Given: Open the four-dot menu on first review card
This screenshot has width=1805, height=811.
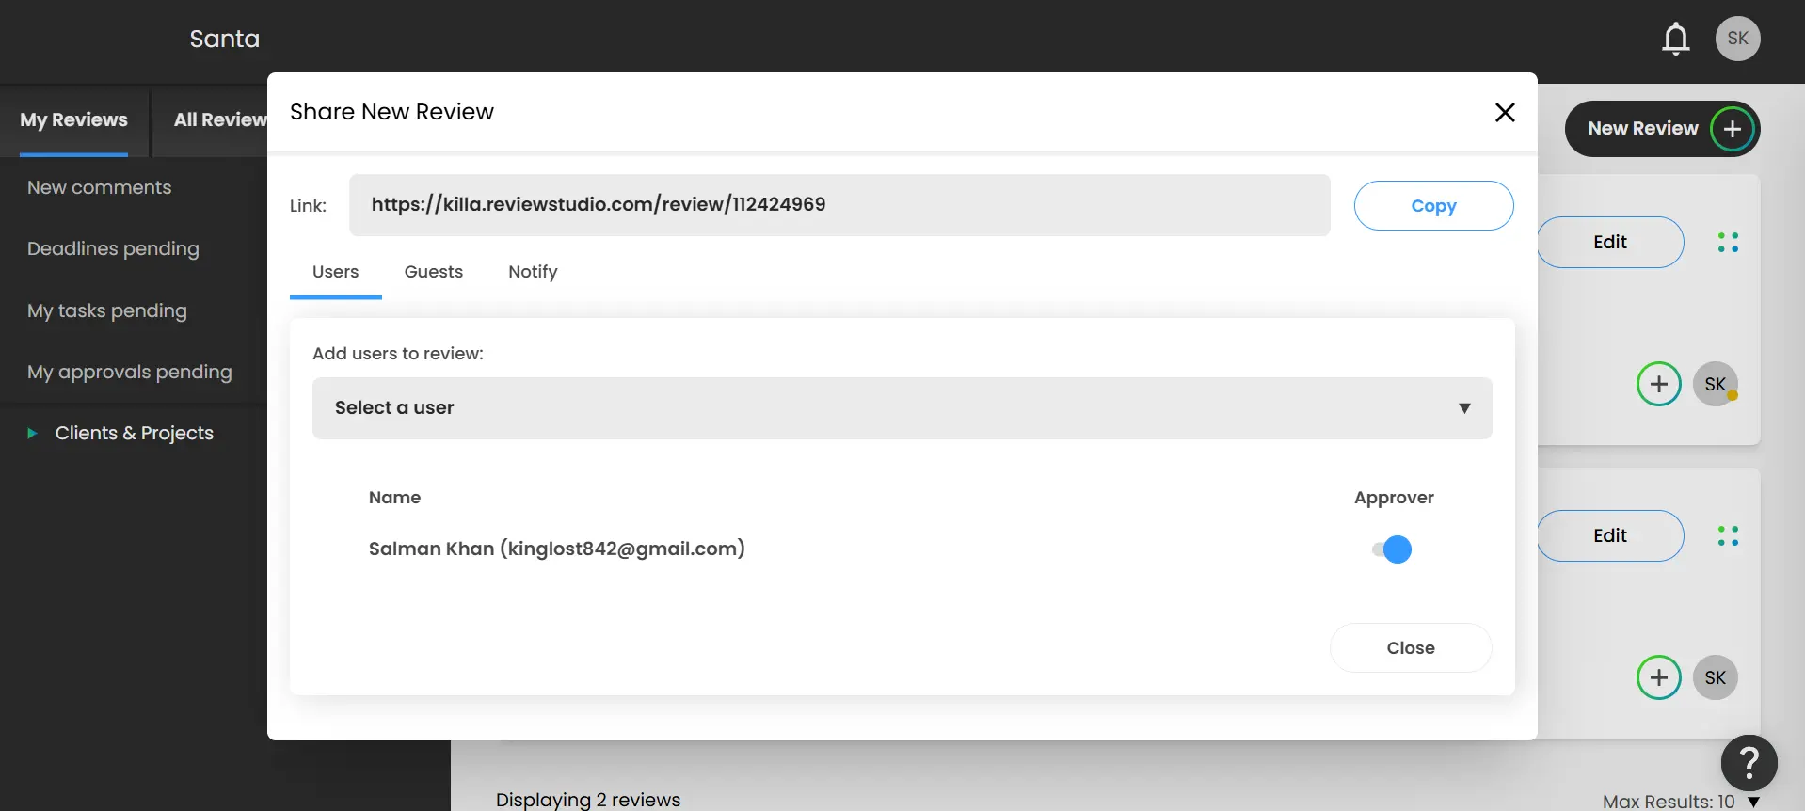Looking at the screenshot, I should [x=1728, y=243].
